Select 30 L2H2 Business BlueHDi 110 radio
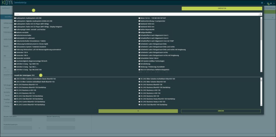Viewport: 276px width, 137px height. point(15,85)
